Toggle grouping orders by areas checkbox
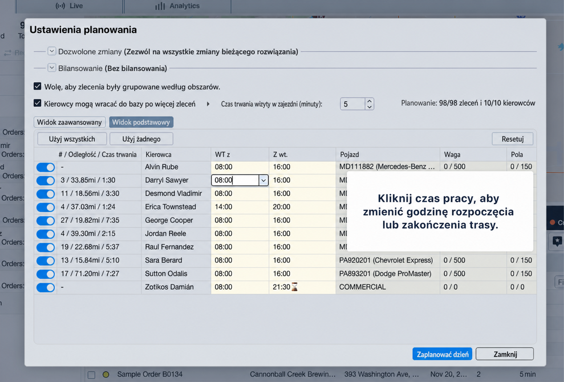 [37, 86]
